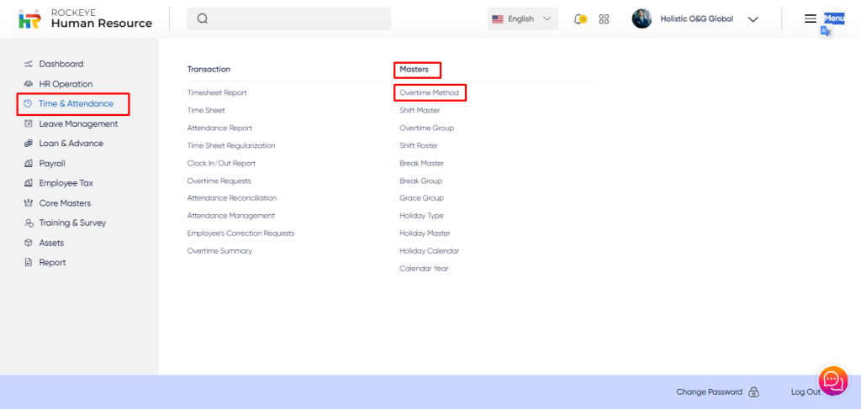This screenshot has height=409, width=861.
Task: Click the hamburger menu icon
Action: pyautogui.click(x=810, y=18)
